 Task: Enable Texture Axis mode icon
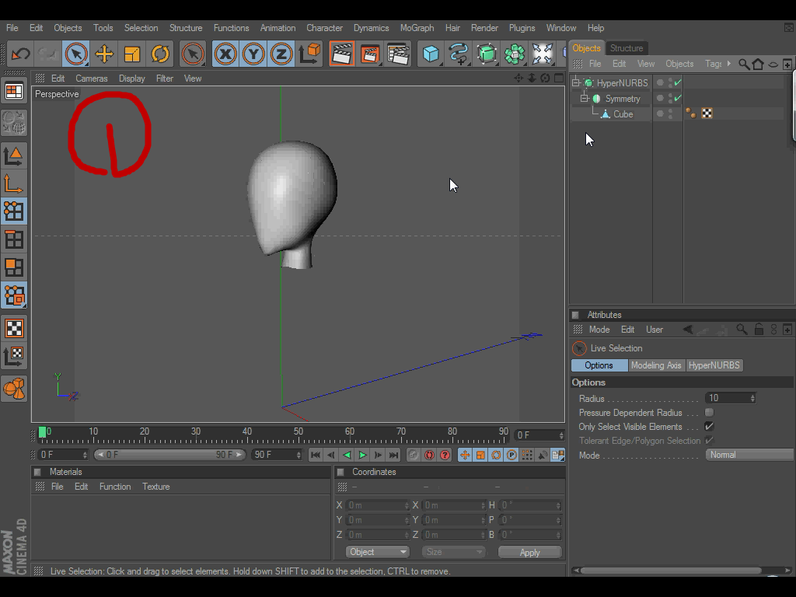coord(14,356)
